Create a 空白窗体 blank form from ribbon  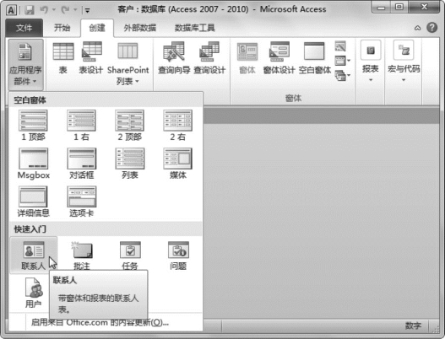click(x=314, y=58)
